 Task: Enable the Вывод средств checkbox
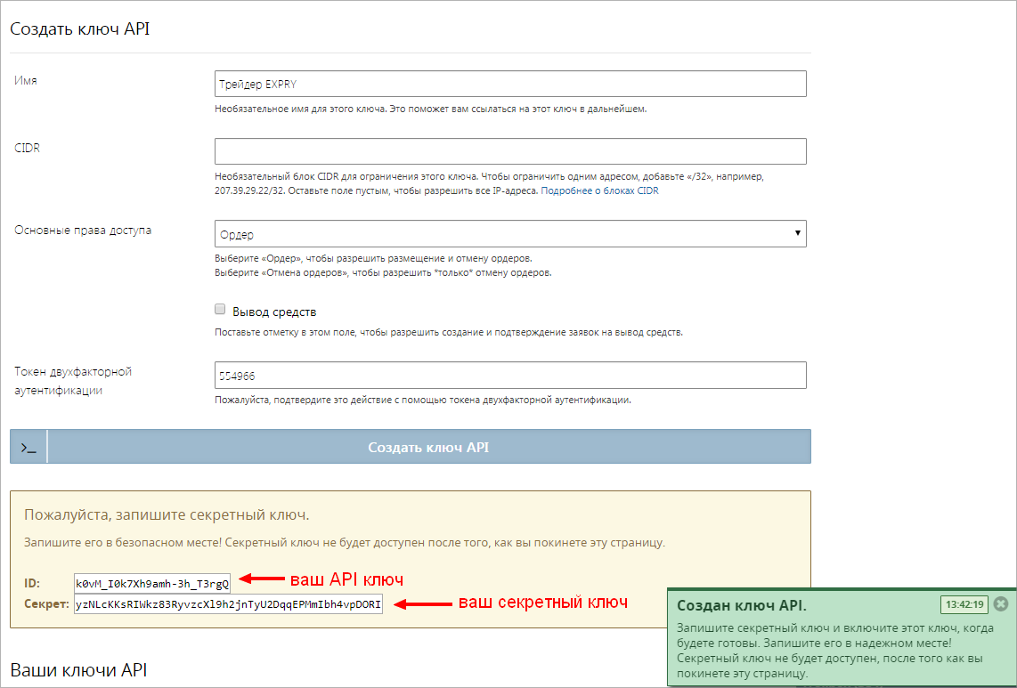tap(220, 310)
